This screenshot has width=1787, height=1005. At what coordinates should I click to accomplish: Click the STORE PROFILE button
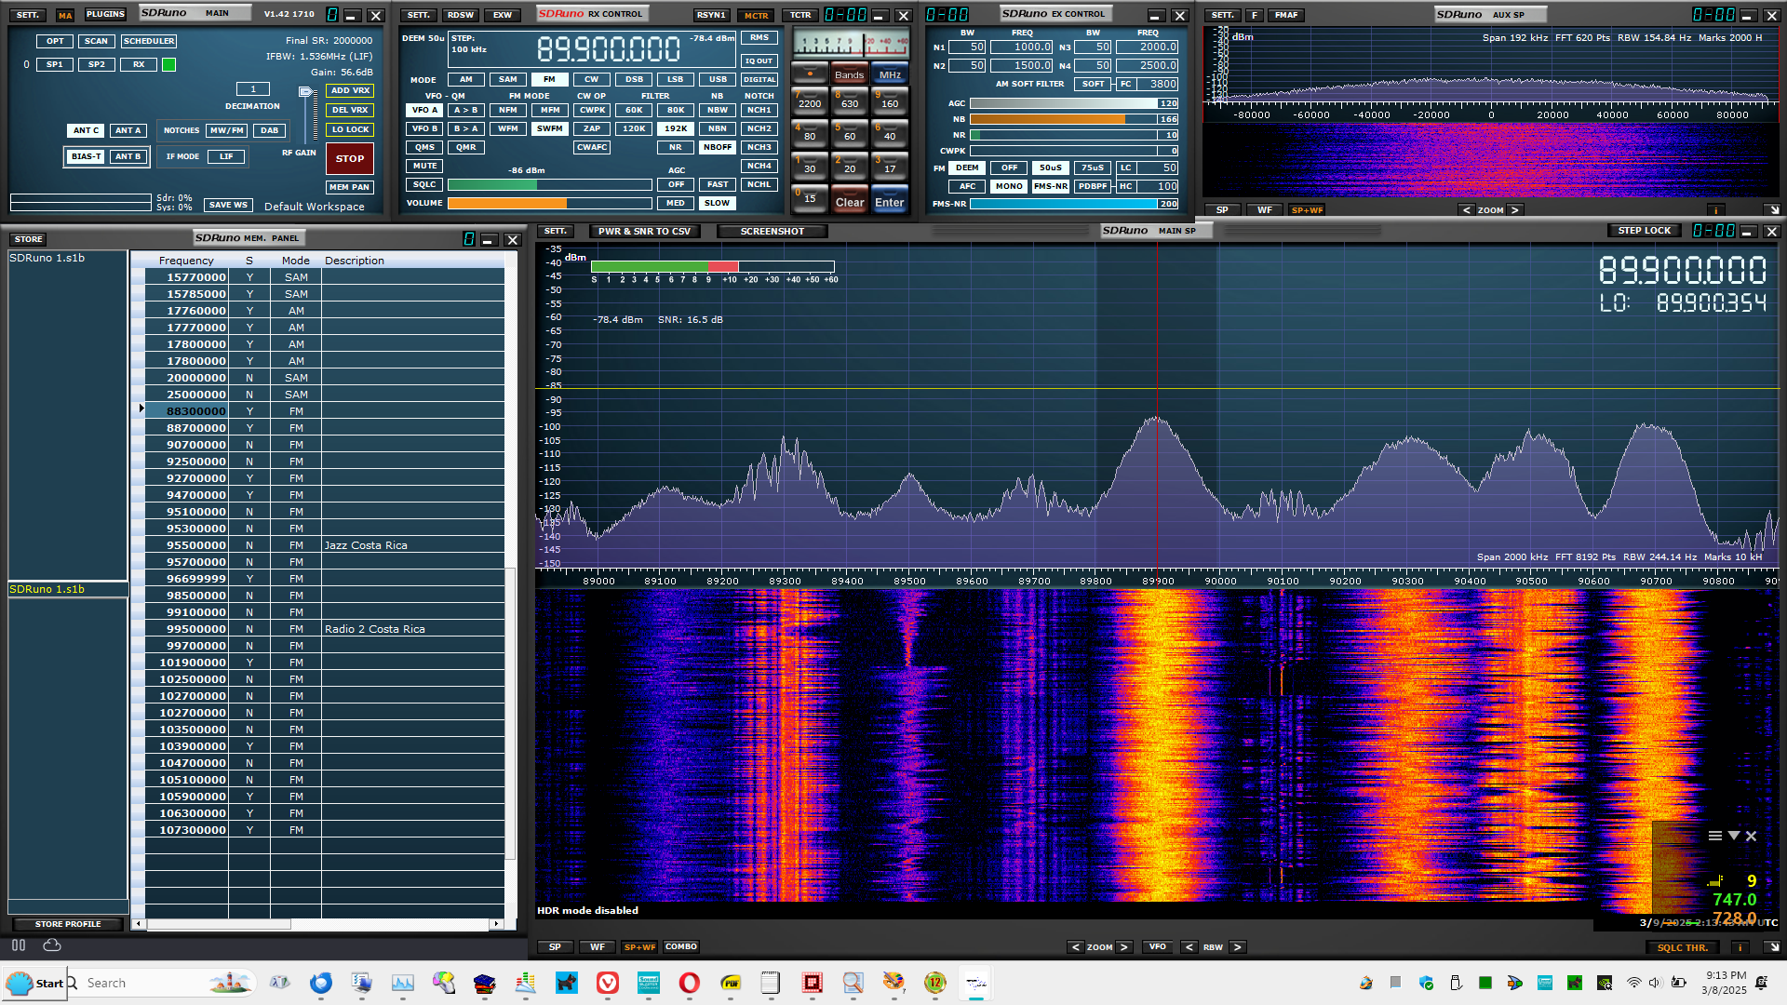tap(68, 924)
